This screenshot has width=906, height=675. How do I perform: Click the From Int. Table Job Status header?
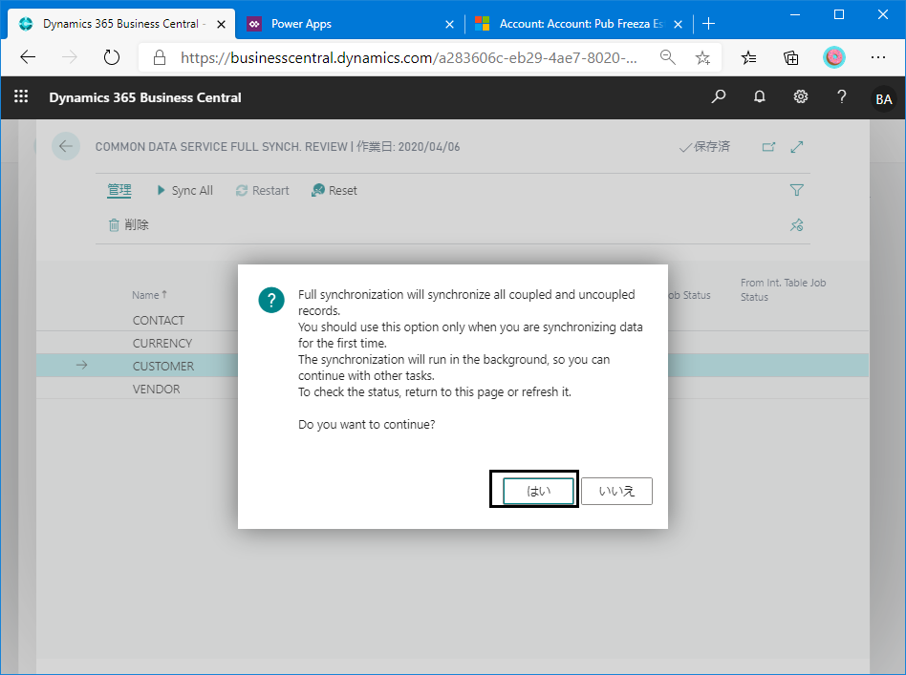point(783,290)
